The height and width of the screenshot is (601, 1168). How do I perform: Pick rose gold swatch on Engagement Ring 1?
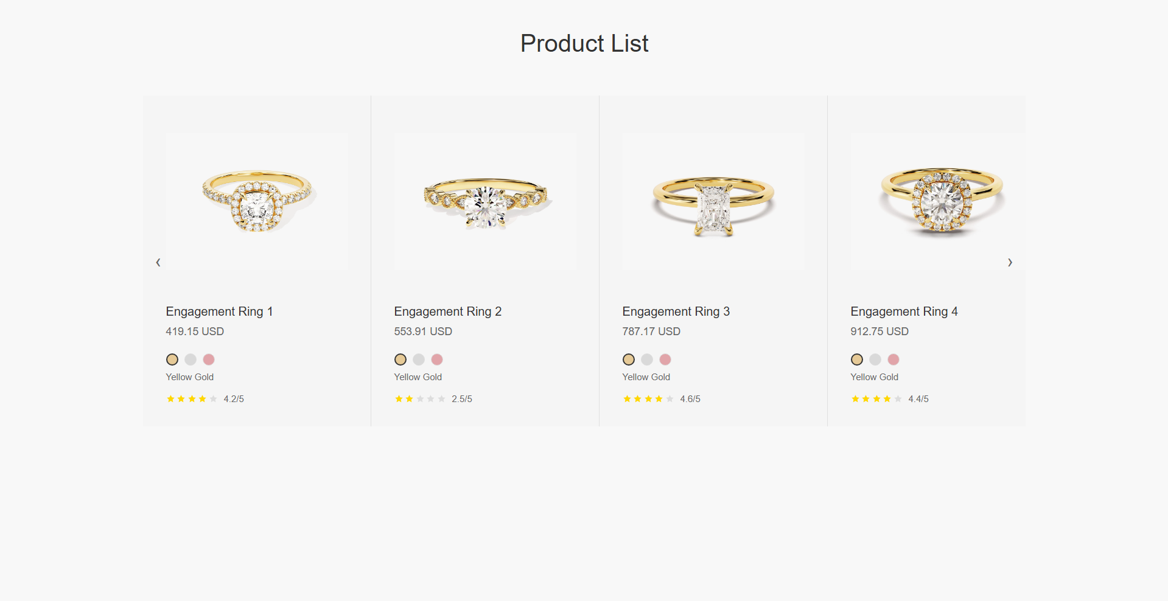click(209, 360)
